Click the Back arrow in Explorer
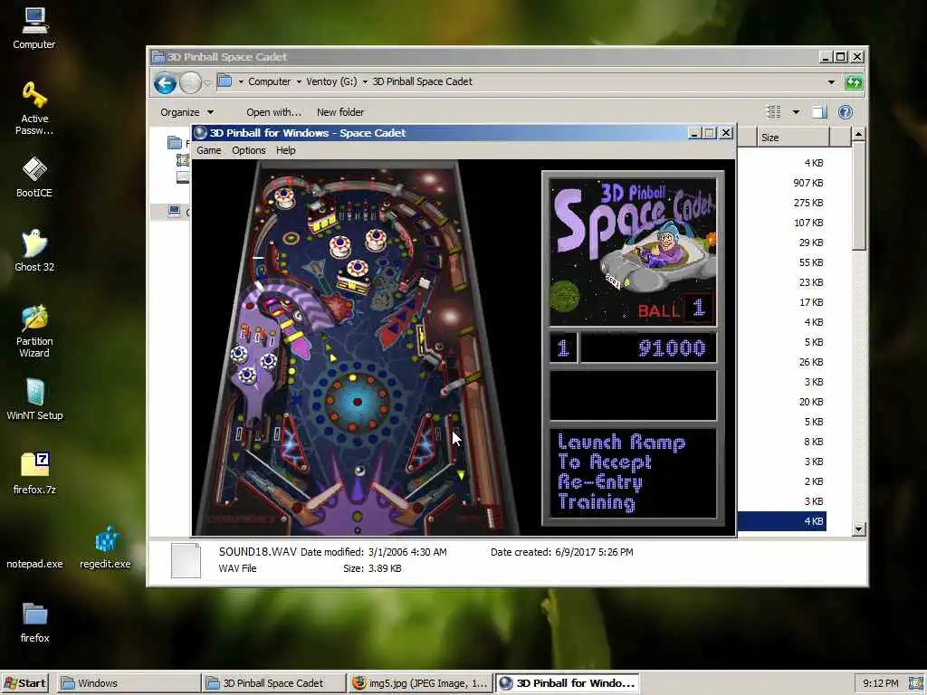The image size is (927, 695). (165, 82)
